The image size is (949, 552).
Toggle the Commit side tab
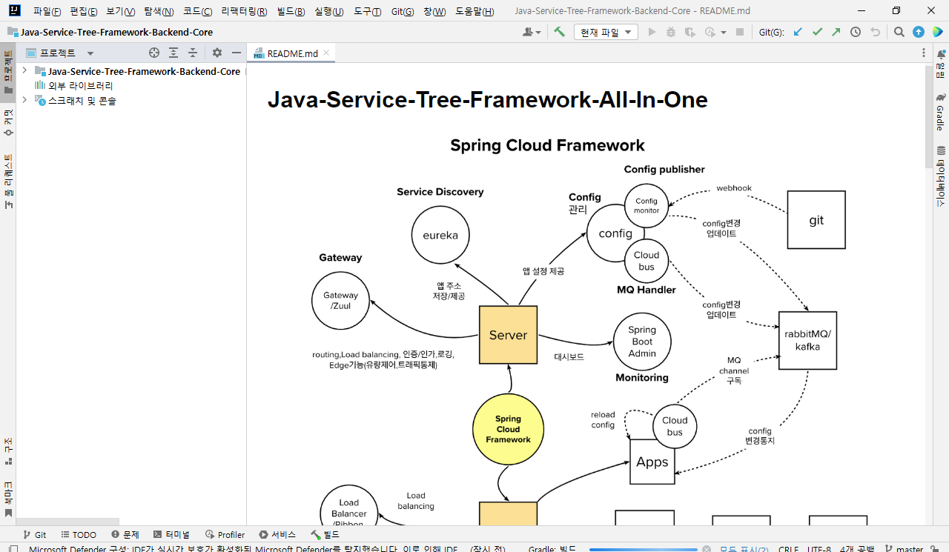tap(8, 123)
